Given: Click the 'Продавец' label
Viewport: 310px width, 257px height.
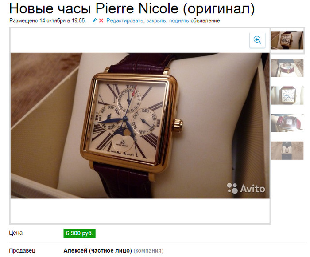Looking at the screenshot, I should tap(22, 251).
